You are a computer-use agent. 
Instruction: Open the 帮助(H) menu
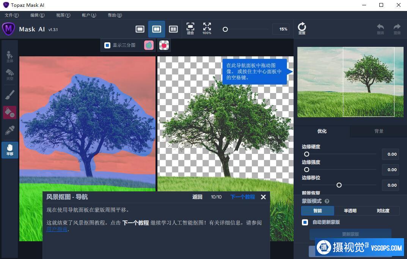coord(115,15)
